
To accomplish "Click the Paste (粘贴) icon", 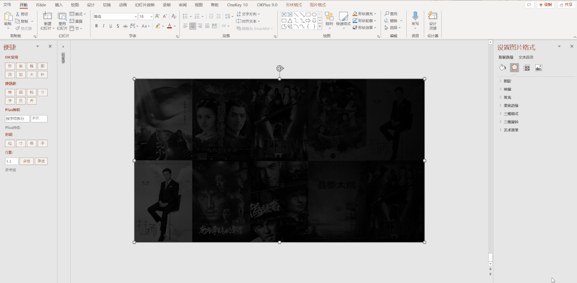I will (x=8, y=17).
